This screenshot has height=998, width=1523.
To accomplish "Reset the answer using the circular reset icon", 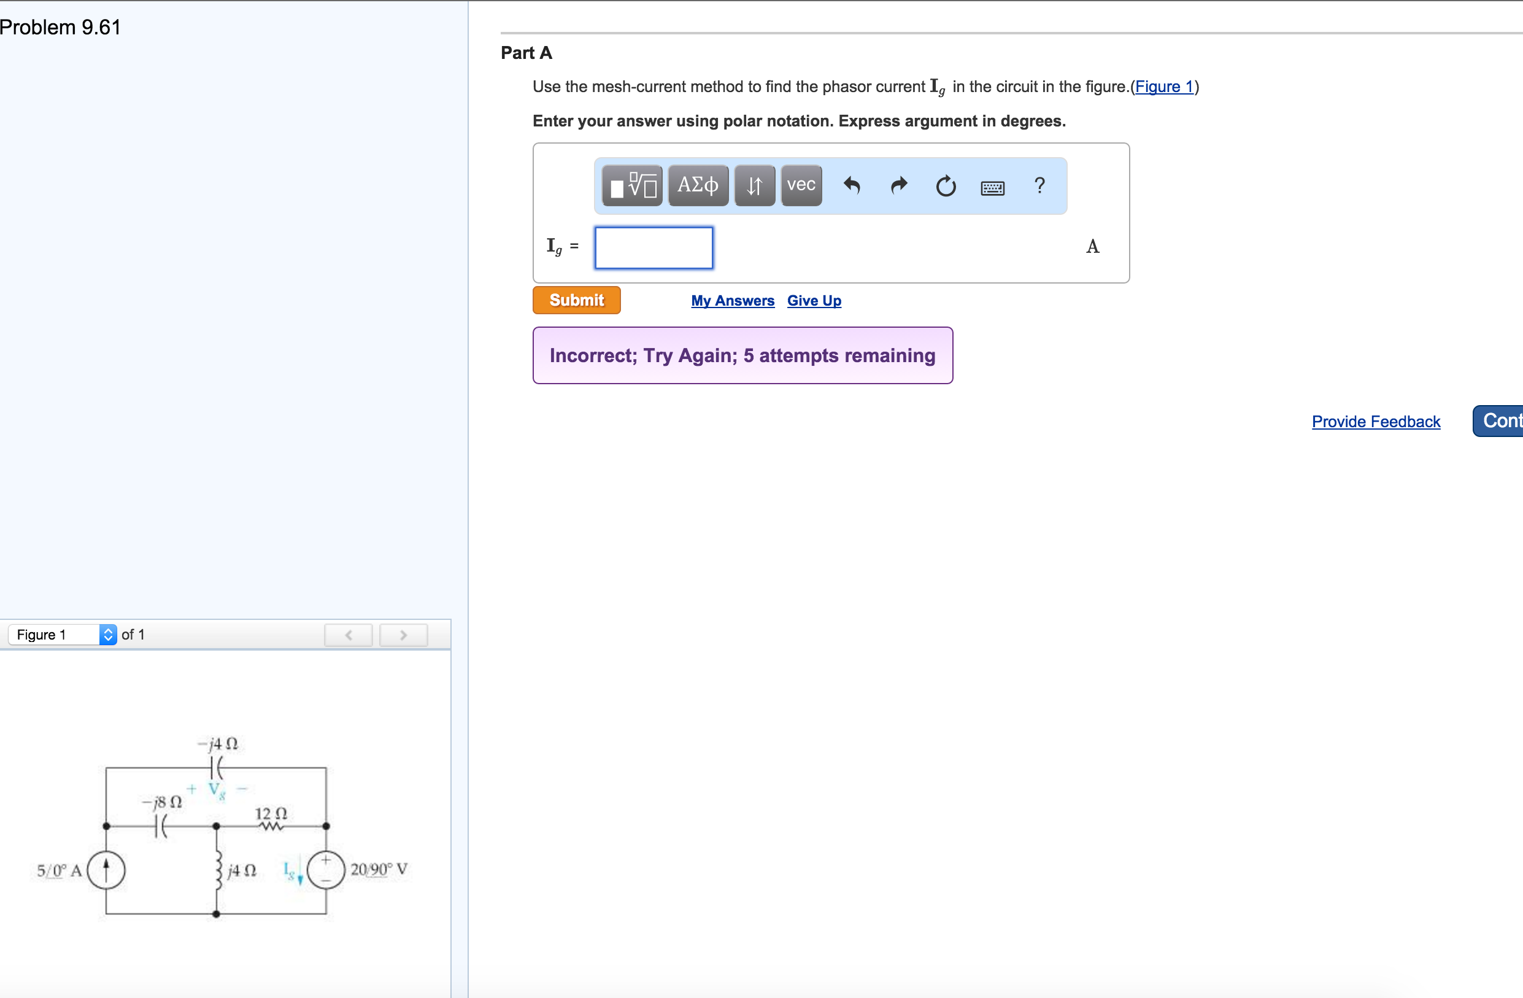I will [x=945, y=185].
